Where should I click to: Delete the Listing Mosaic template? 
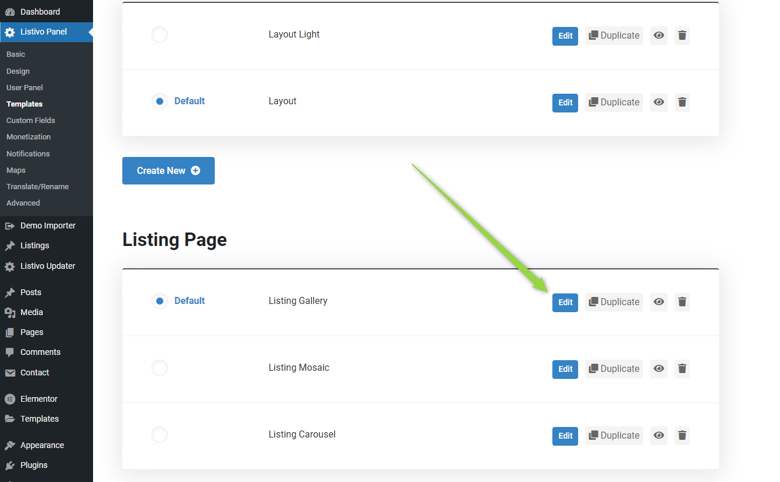(682, 369)
